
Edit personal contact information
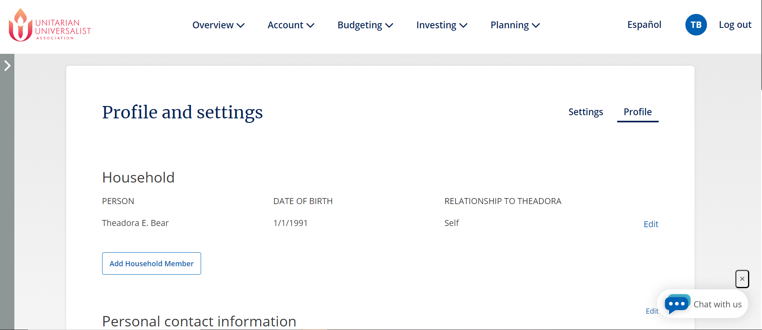tap(652, 311)
